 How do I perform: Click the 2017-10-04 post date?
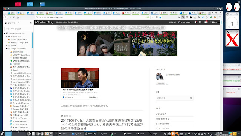tap(69, 116)
